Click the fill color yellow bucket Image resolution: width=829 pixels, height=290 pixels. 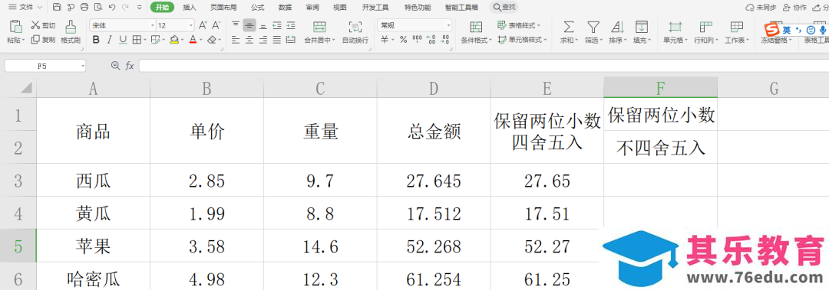pos(174,40)
